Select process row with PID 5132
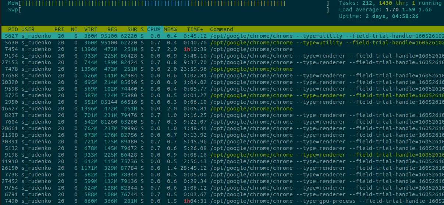This screenshot has width=444, height=205. 222,148
